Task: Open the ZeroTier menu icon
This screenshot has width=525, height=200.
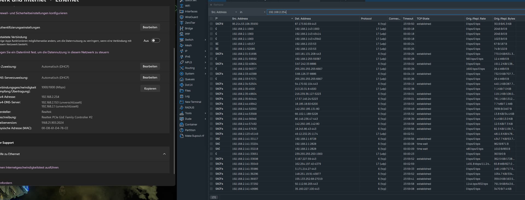Action: (x=182, y=23)
